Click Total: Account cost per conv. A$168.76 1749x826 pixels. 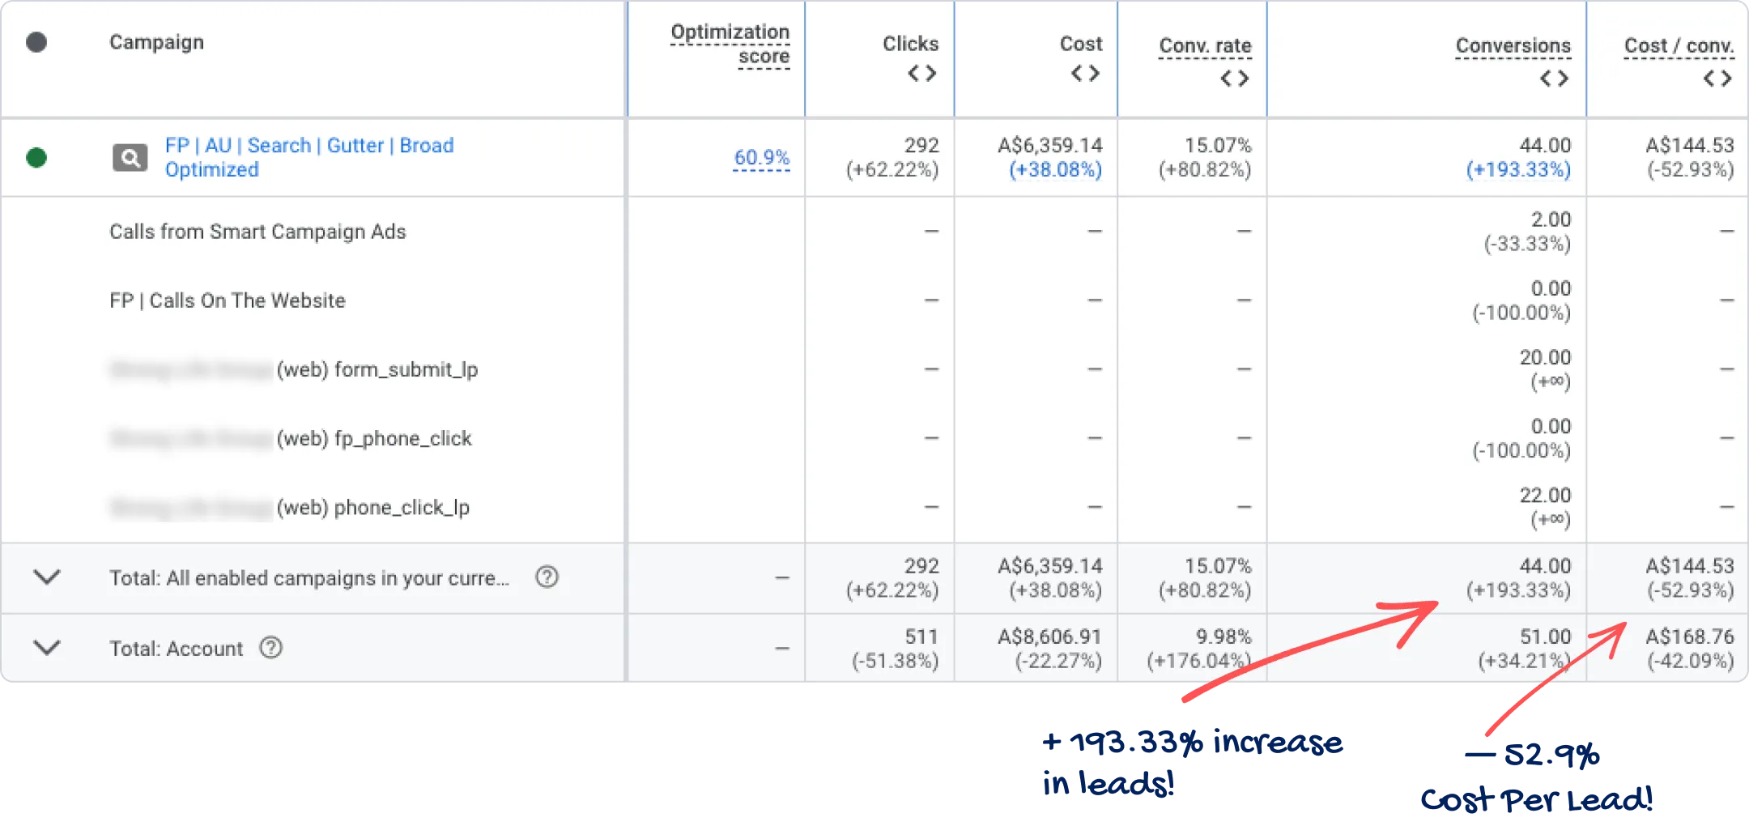coord(1690,637)
